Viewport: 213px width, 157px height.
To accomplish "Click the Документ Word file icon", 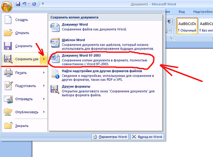I will click(55, 27).
